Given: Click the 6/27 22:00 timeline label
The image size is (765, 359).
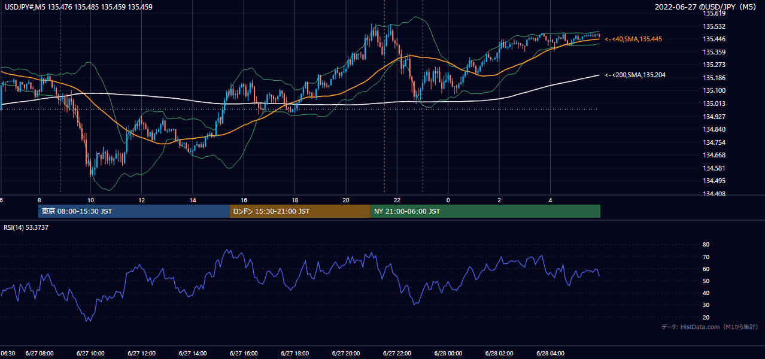Looking at the screenshot, I should pyautogui.click(x=397, y=353).
